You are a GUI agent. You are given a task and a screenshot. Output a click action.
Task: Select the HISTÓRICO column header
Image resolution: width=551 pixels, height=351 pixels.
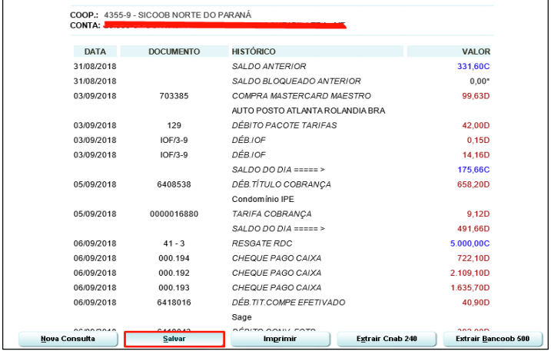coord(254,51)
